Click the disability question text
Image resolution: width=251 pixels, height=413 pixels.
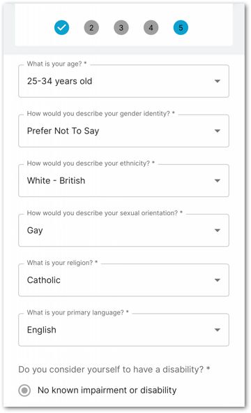(x=114, y=370)
